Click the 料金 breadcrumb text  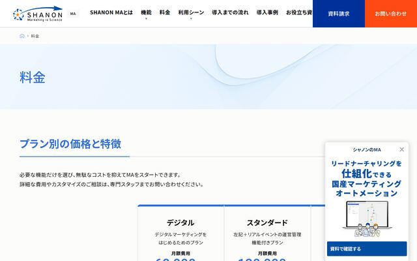(x=35, y=36)
